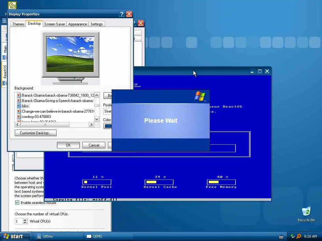The width and height of the screenshot is (322, 241).
Task: Confirm Display Properties with OK
Action: pyautogui.click(x=68, y=145)
